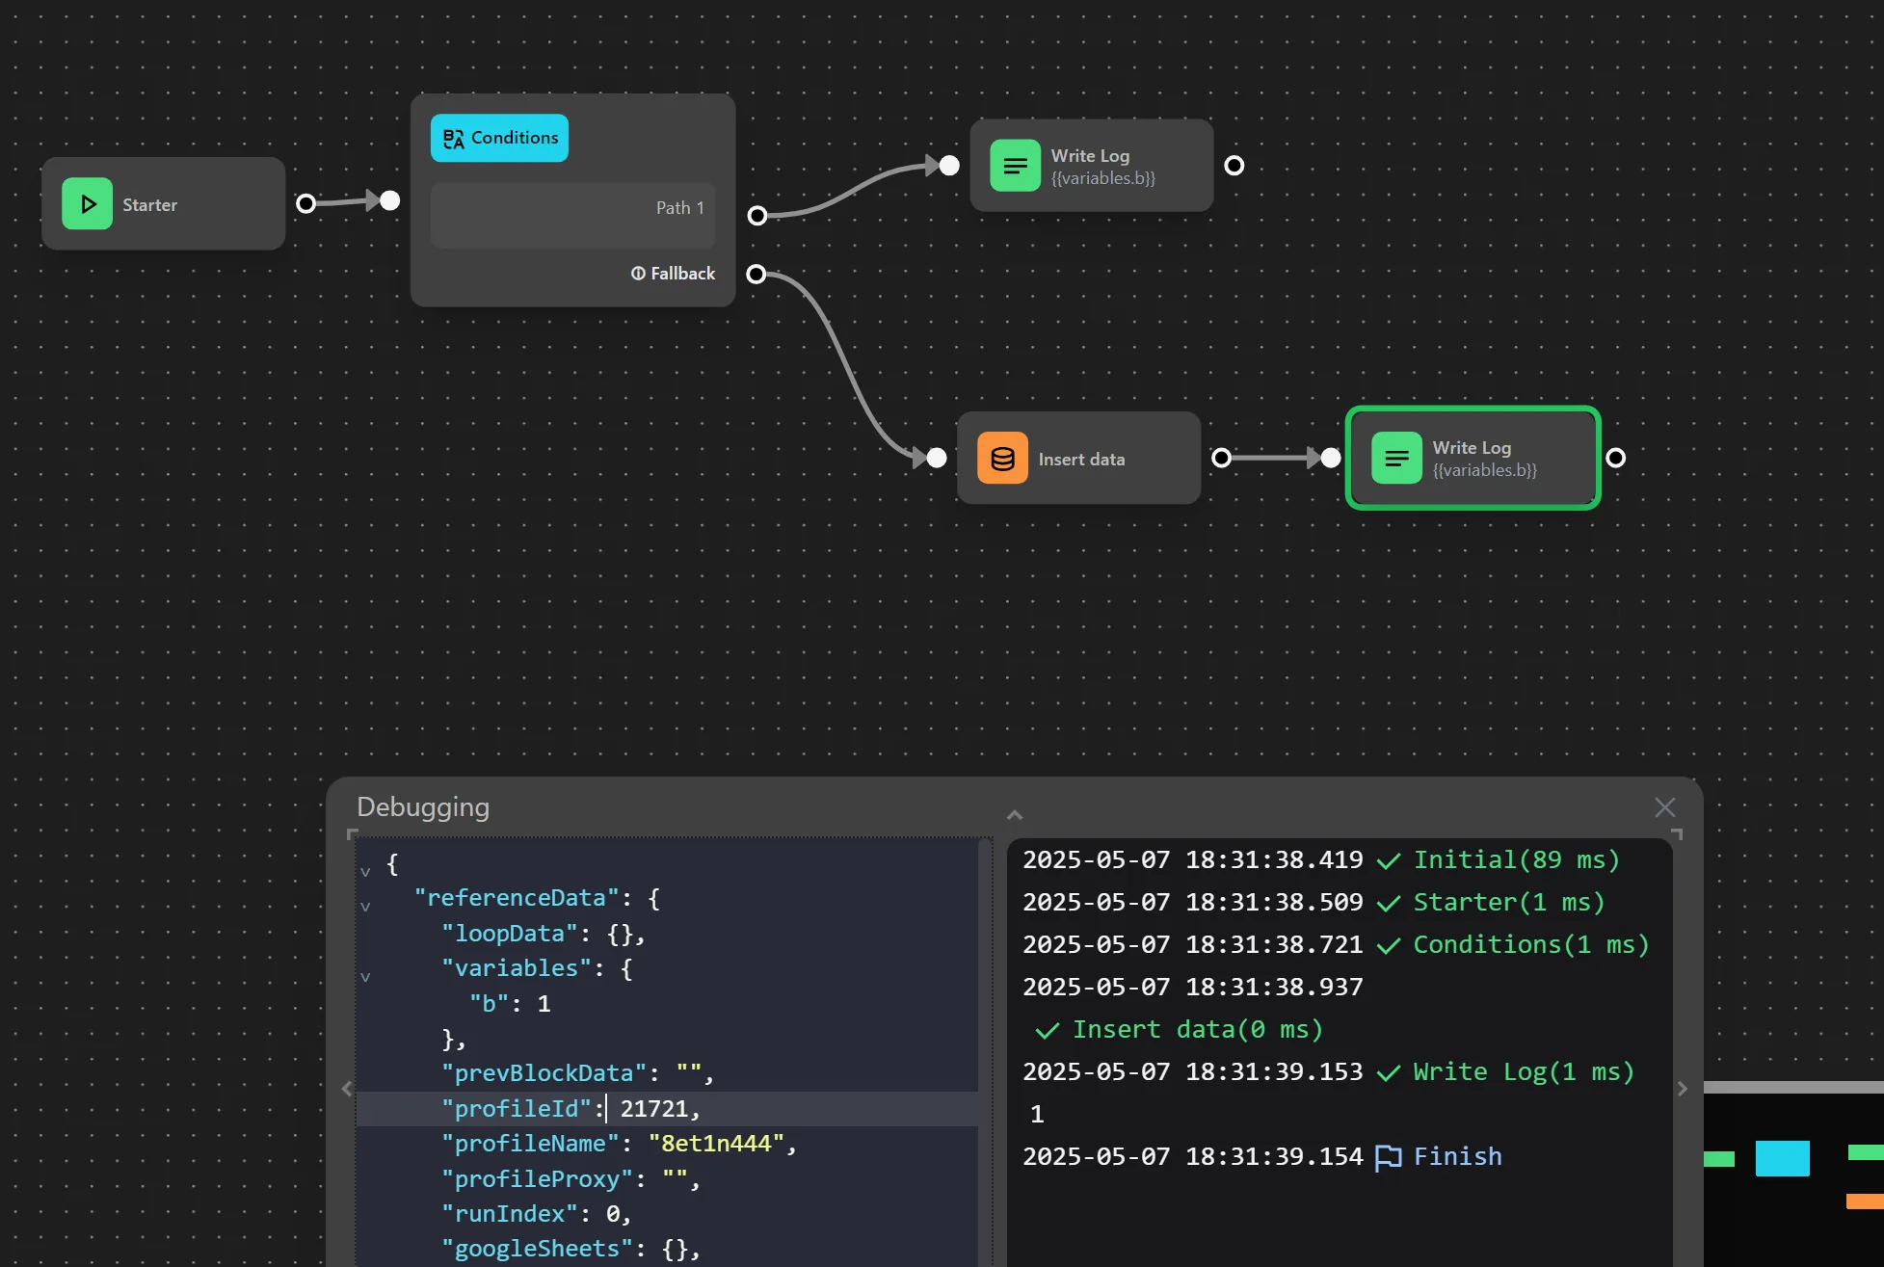Image resolution: width=1884 pixels, height=1267 pixels.
Task: Close the Debugging panel
Action: pyautogui.click(x=1664, y=807)
